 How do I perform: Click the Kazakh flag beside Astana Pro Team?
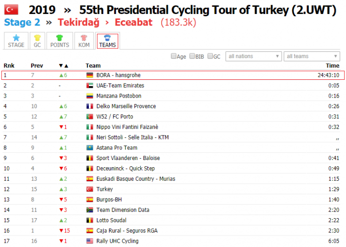click(89, 148)
